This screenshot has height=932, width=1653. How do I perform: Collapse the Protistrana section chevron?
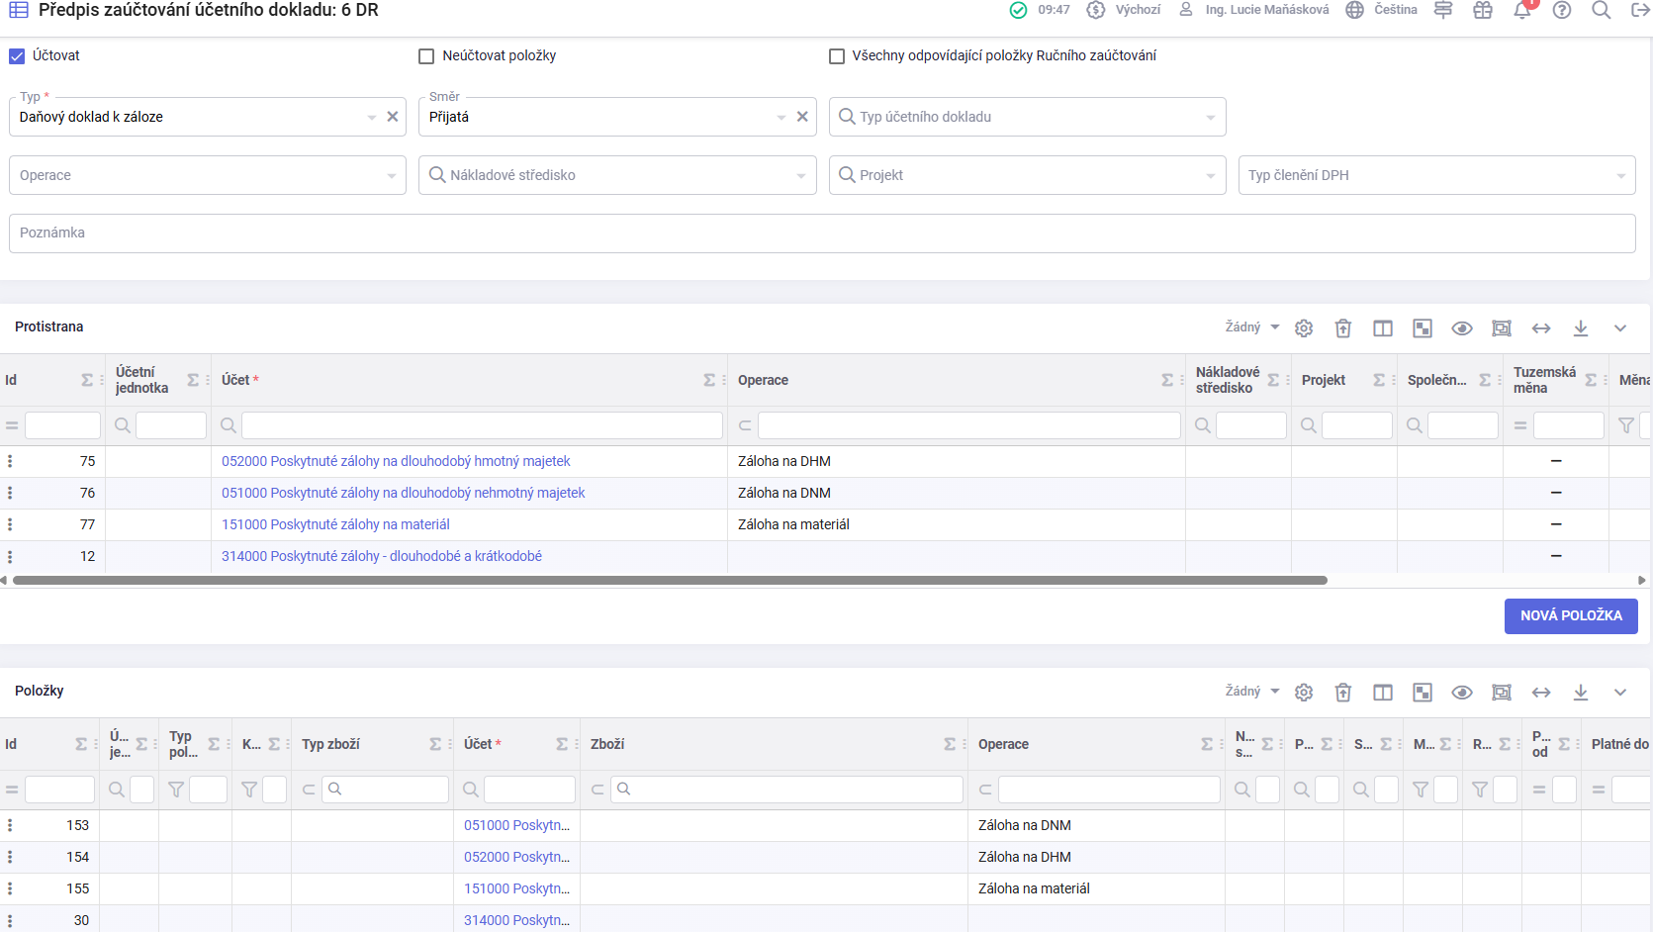(1620, 328)
